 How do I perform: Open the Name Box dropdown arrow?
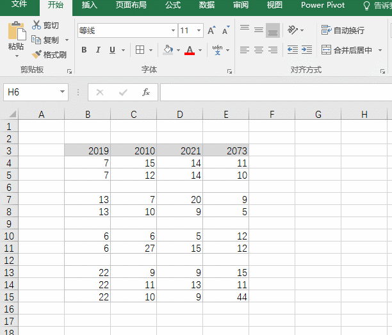point(62,92)
